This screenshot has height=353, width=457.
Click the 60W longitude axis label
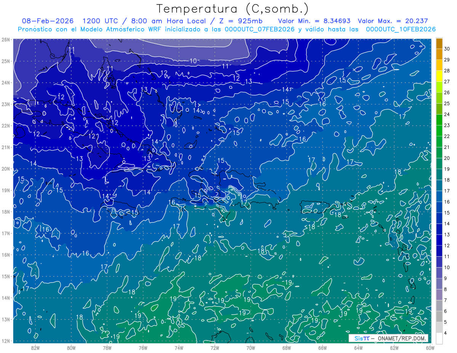[x=430, y=348]
